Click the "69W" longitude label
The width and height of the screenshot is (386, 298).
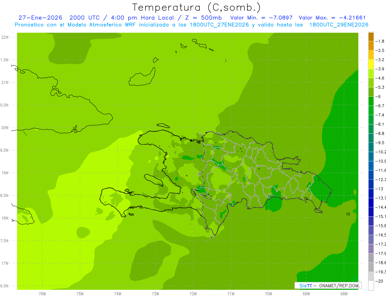click(306, 294)
